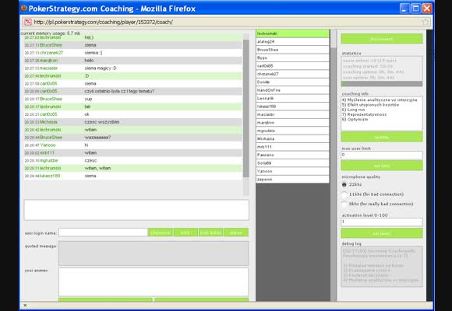Click the first green button after the login name field
Viewport: 452px width, 311px height.
(161, 232)
